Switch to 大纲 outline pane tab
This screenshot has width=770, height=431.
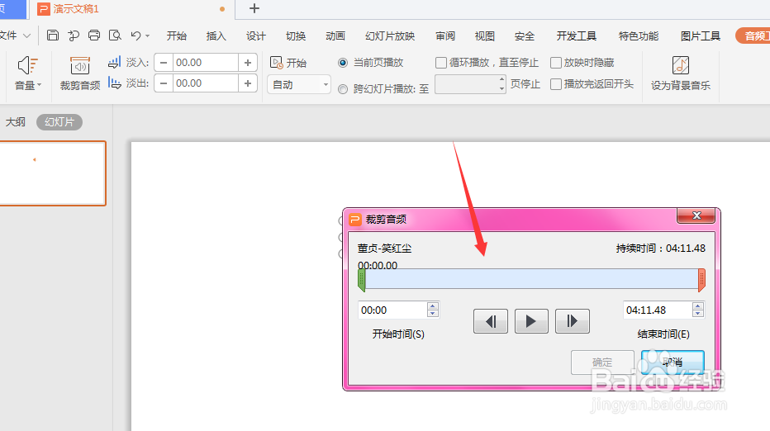point(15,121)
